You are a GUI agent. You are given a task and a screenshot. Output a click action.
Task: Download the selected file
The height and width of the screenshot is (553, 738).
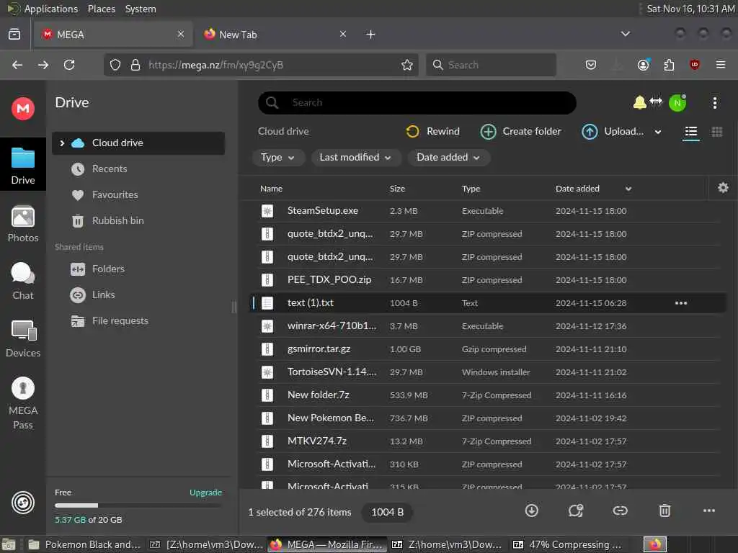point(531,511)
